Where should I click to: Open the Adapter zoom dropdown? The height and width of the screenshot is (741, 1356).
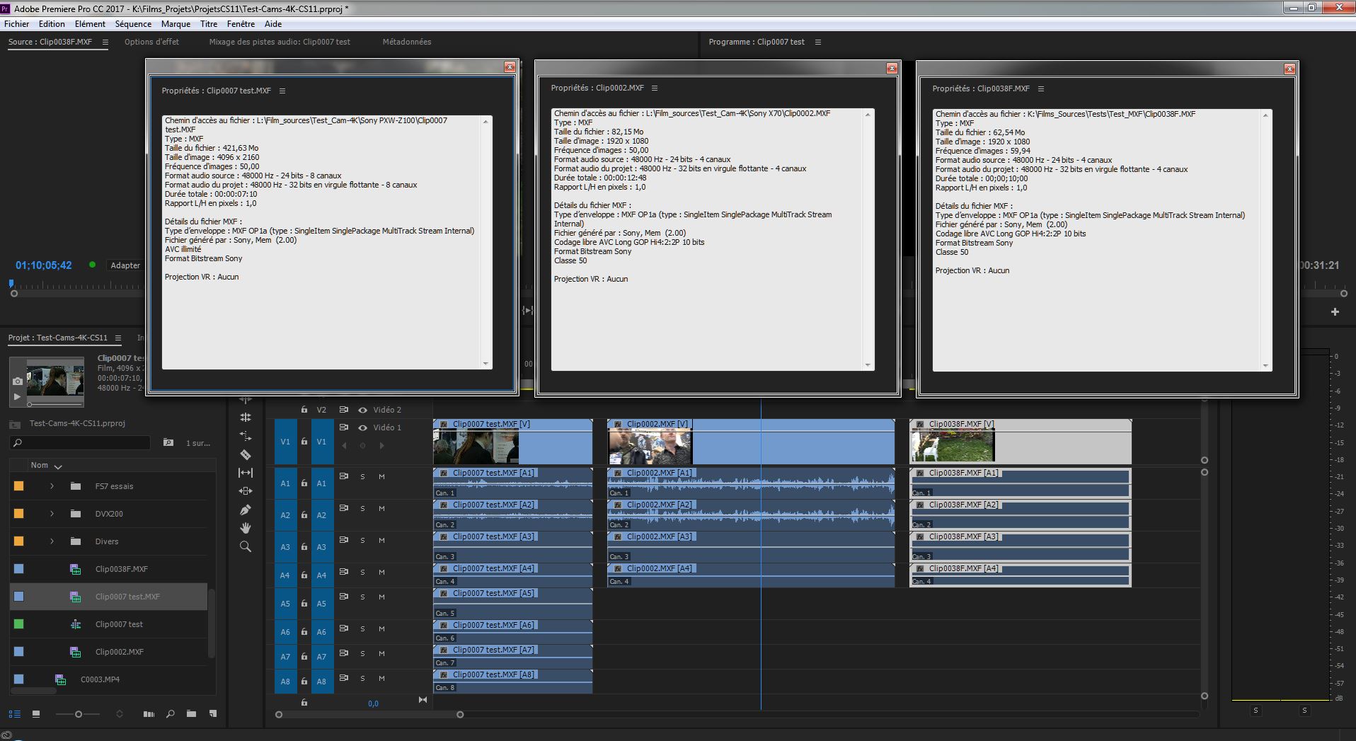tap(125, 265)
